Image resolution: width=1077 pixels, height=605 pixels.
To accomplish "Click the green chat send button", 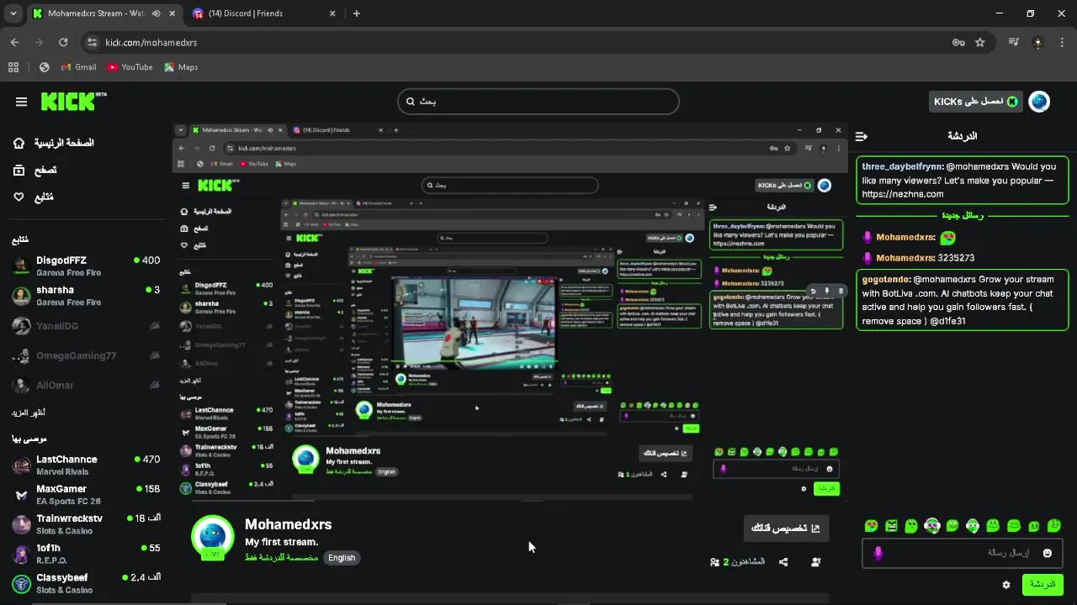I will tap(1043, 585).
